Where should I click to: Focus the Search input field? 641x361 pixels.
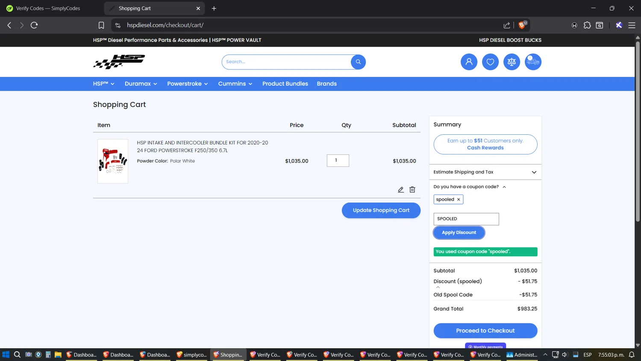(286, 62)
